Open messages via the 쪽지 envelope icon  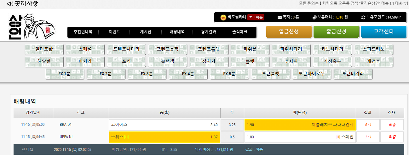(279, 18)
